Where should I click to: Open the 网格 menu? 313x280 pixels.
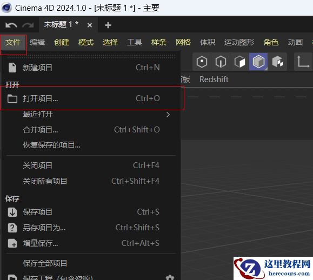[183, 42]
